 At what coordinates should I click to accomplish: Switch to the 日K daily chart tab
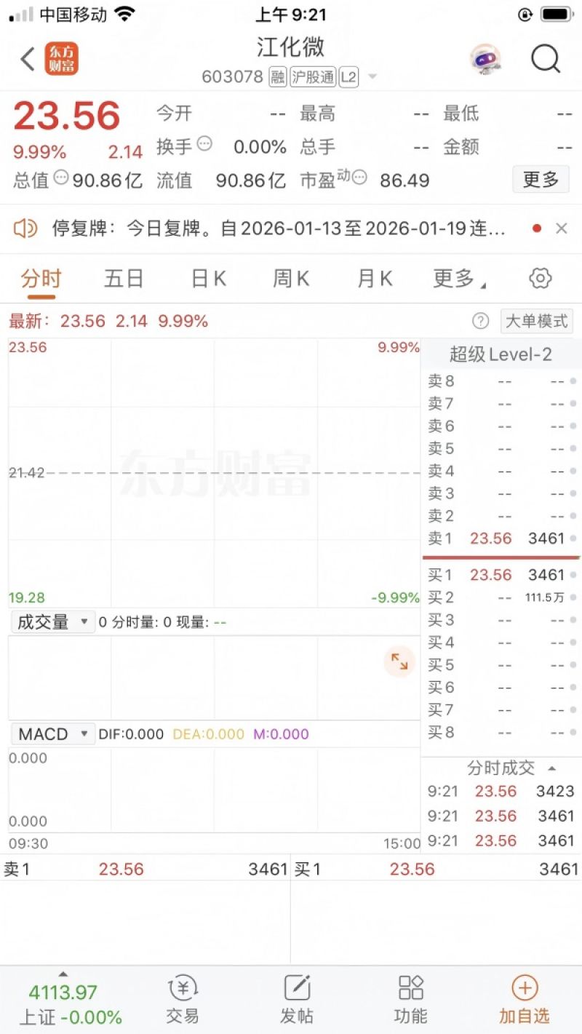[208, 277]
